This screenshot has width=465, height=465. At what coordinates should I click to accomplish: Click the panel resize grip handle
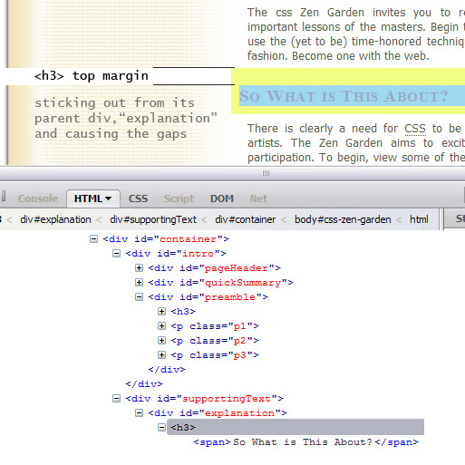pyautogui.click(x=266, y=173)
